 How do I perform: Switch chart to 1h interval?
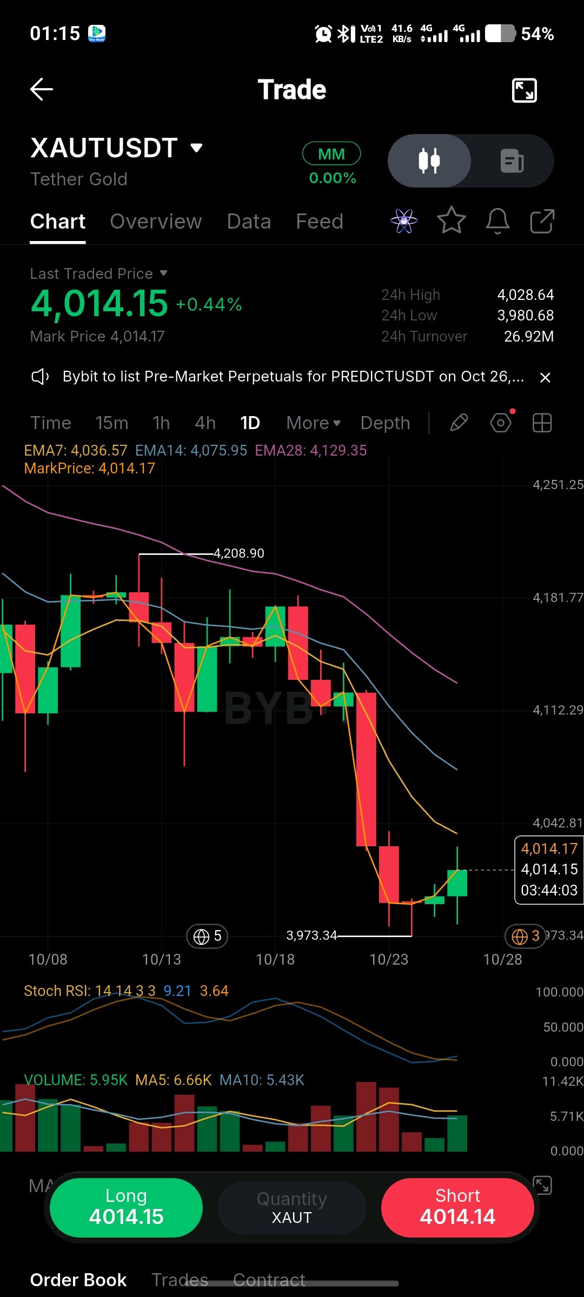coord(161,423)
